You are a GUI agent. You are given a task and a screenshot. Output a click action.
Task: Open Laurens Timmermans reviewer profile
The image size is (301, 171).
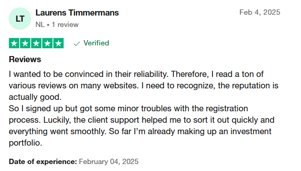tap(77, 13)
